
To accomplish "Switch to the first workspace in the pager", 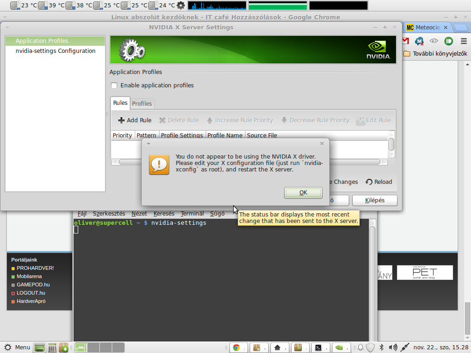I will pyautogui.click(x=81, y=347).
